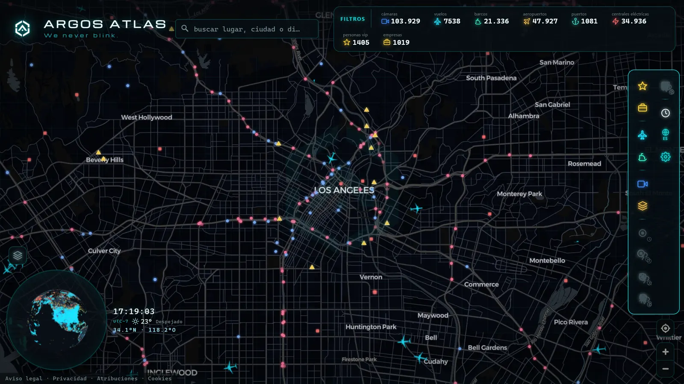Open the Atribuciones footer link

(x=117, y=378)
